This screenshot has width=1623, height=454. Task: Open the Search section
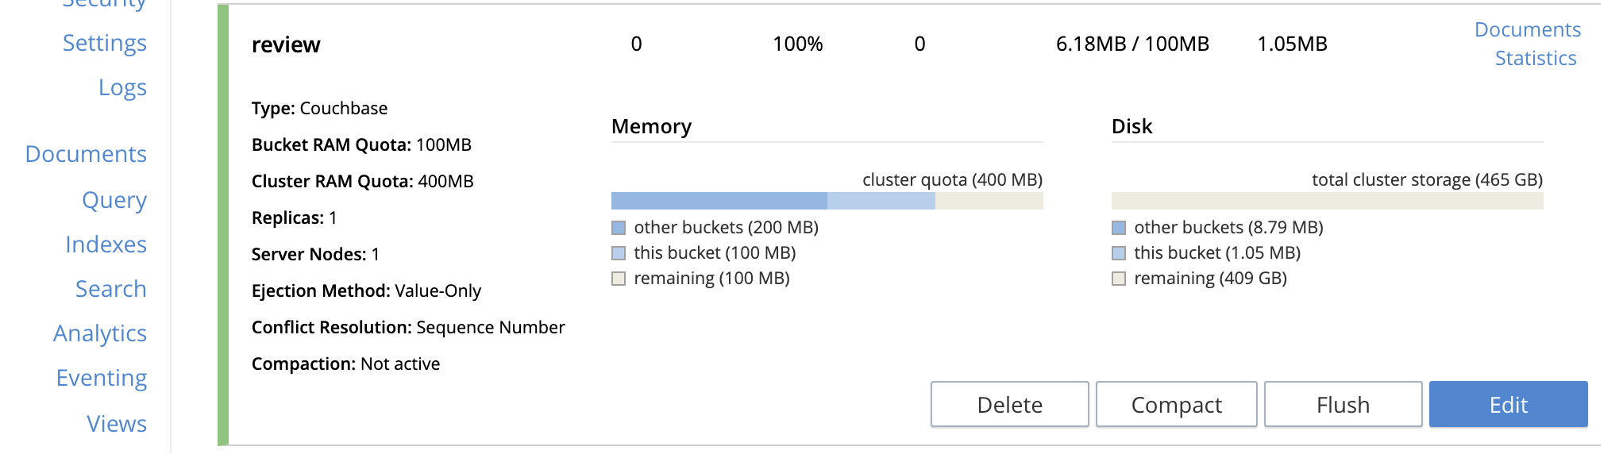(110, 289)
